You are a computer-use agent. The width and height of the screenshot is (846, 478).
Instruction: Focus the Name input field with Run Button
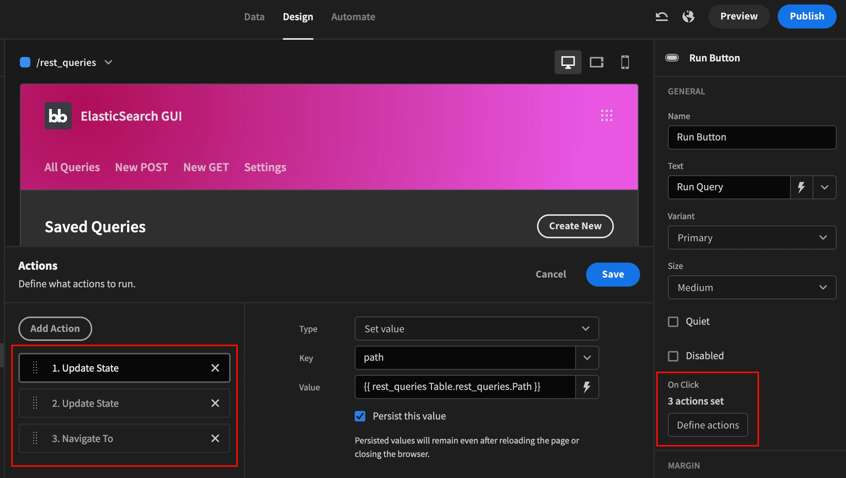click(x=752, y=137)
